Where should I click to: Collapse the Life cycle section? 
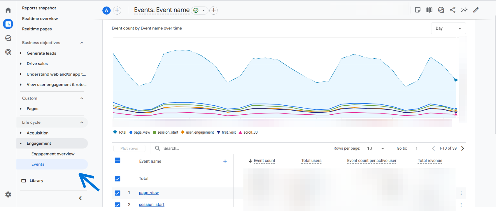coord(82,123)
